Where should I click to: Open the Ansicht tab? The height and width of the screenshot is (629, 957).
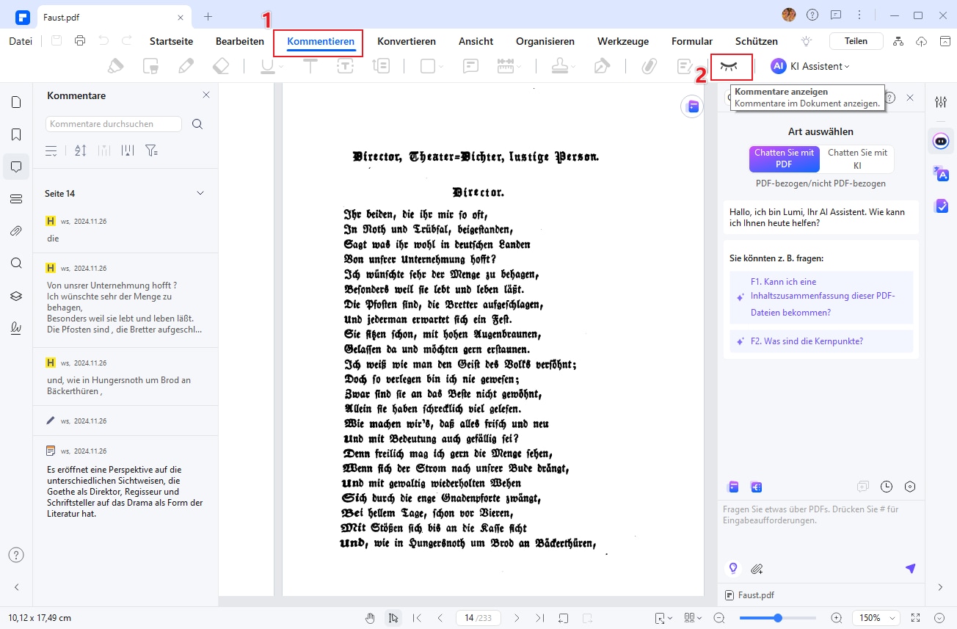coord(476,41)
